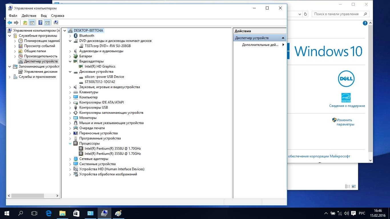Viewport: 390px width, 219px height.
Task: Click the Forward arrow in Computer Management toolbar
Action: coord(16,23)
